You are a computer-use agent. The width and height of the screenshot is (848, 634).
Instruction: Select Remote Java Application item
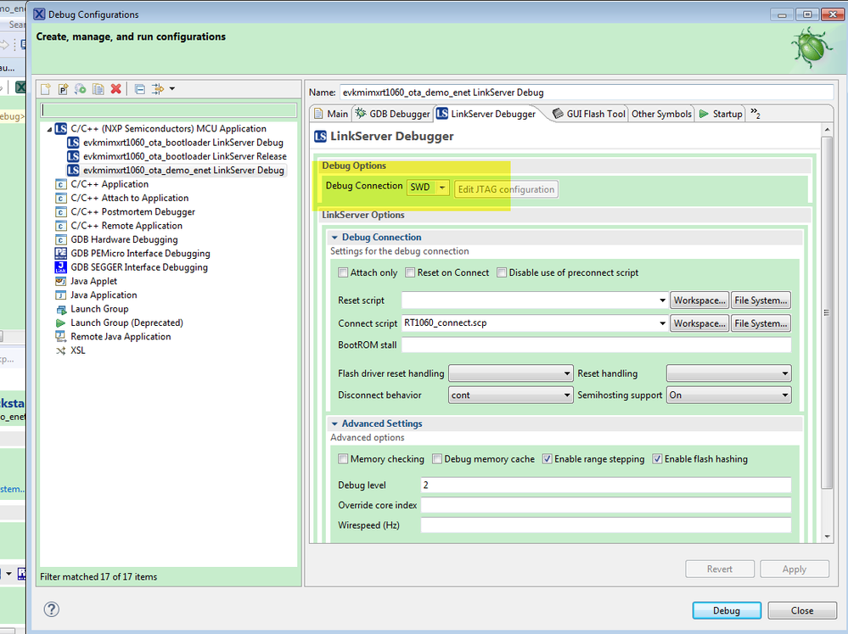[x=121, y=336]
